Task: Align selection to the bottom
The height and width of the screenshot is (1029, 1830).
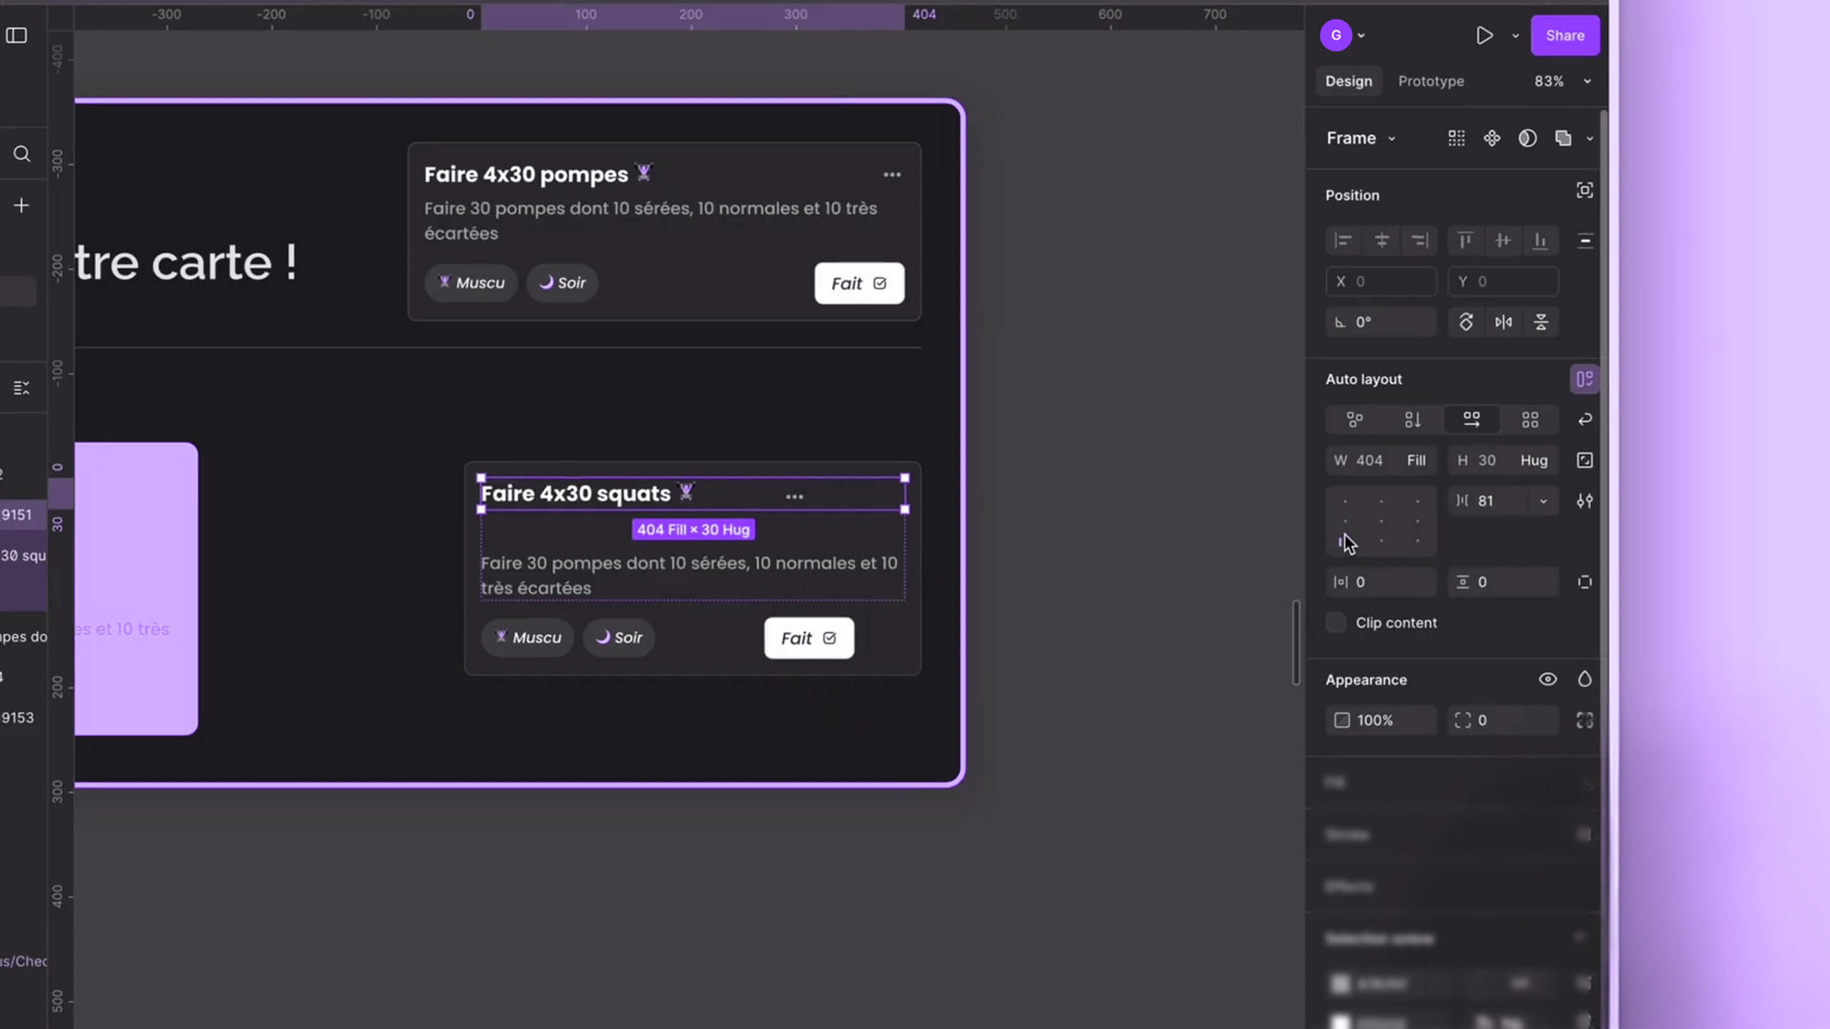Action: (1540, 241)
